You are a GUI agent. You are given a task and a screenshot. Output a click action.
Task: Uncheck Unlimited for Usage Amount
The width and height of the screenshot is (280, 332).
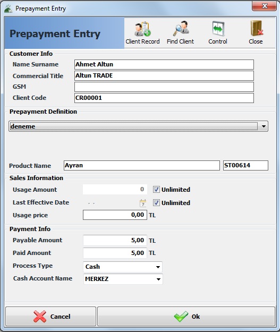click(156, 190)
